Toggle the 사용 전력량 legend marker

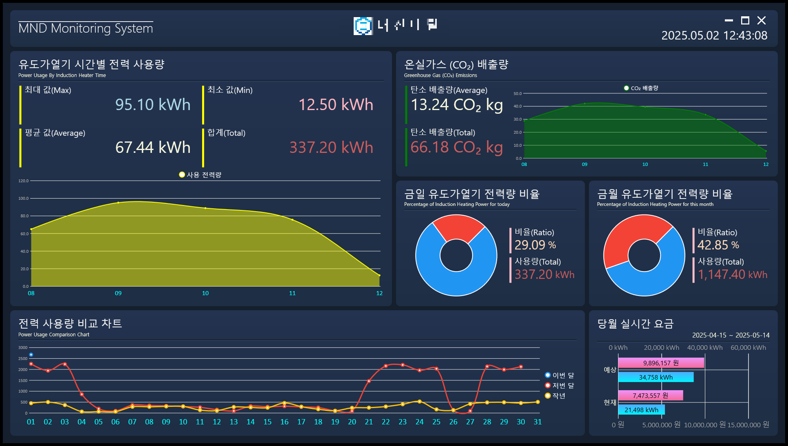182,174
